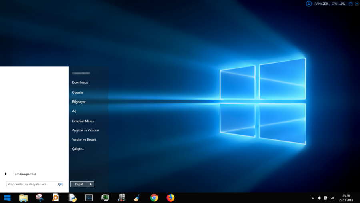Click the Programları ve dosyaları ara field
The height and width of the screenshot is (203, 360).
32,184
